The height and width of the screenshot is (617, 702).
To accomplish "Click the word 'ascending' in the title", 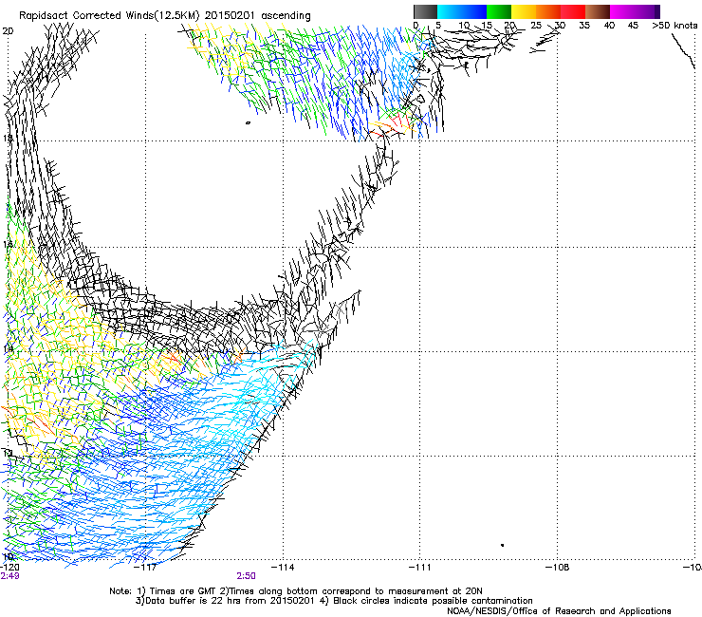I will [x=286, y=16].
